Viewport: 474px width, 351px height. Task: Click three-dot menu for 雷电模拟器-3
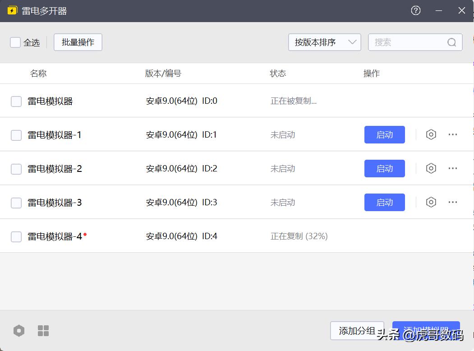(453, 202)
